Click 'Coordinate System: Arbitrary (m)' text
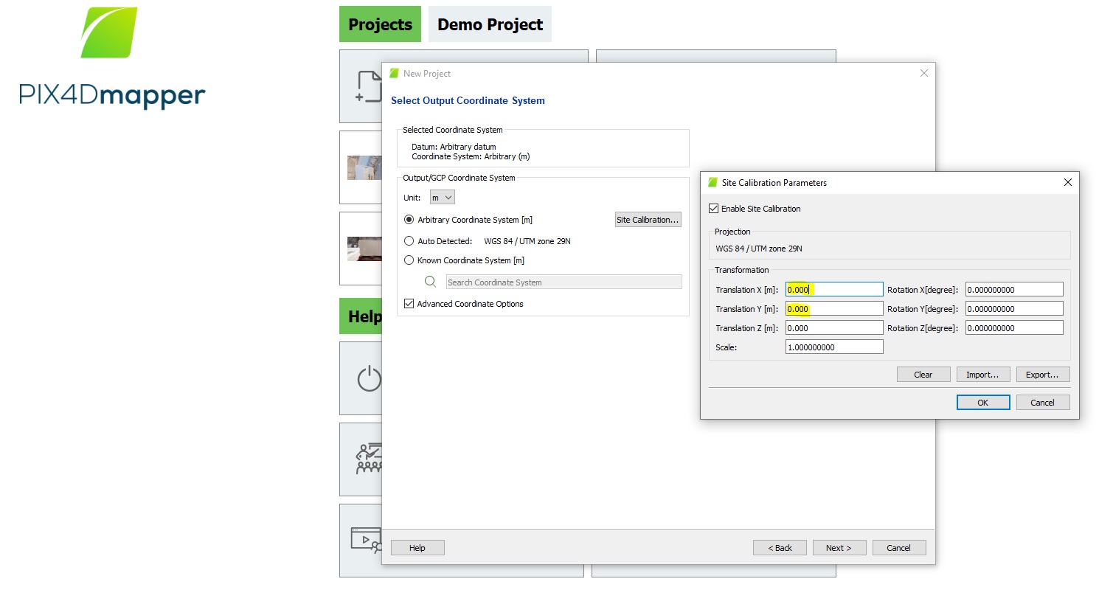This screenshot has height=604, width=1113. 471,156
